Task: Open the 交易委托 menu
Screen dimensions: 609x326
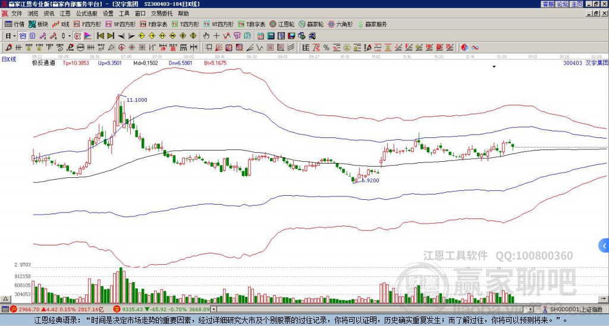Action: tap(162, 14)
